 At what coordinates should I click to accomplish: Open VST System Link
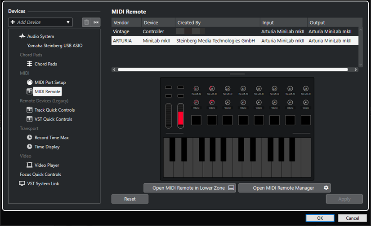tap(43, 183)
